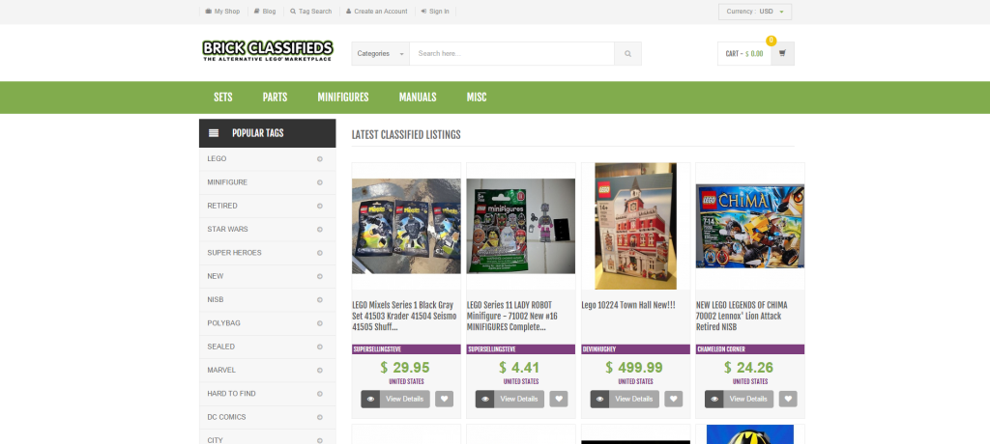Click the arrow icon next to POLYBAG tag
The image size is (990, 444).
[319, 323]
